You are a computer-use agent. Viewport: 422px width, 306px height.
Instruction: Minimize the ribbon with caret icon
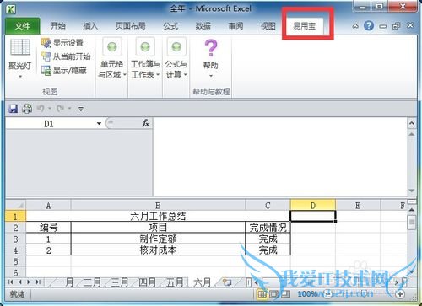[355, 26]
